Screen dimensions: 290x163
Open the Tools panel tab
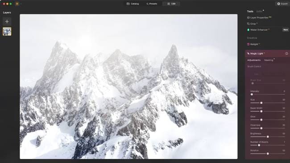tap(250, 12)
